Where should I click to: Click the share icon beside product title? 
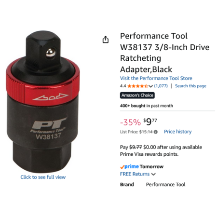click(106, 40)
